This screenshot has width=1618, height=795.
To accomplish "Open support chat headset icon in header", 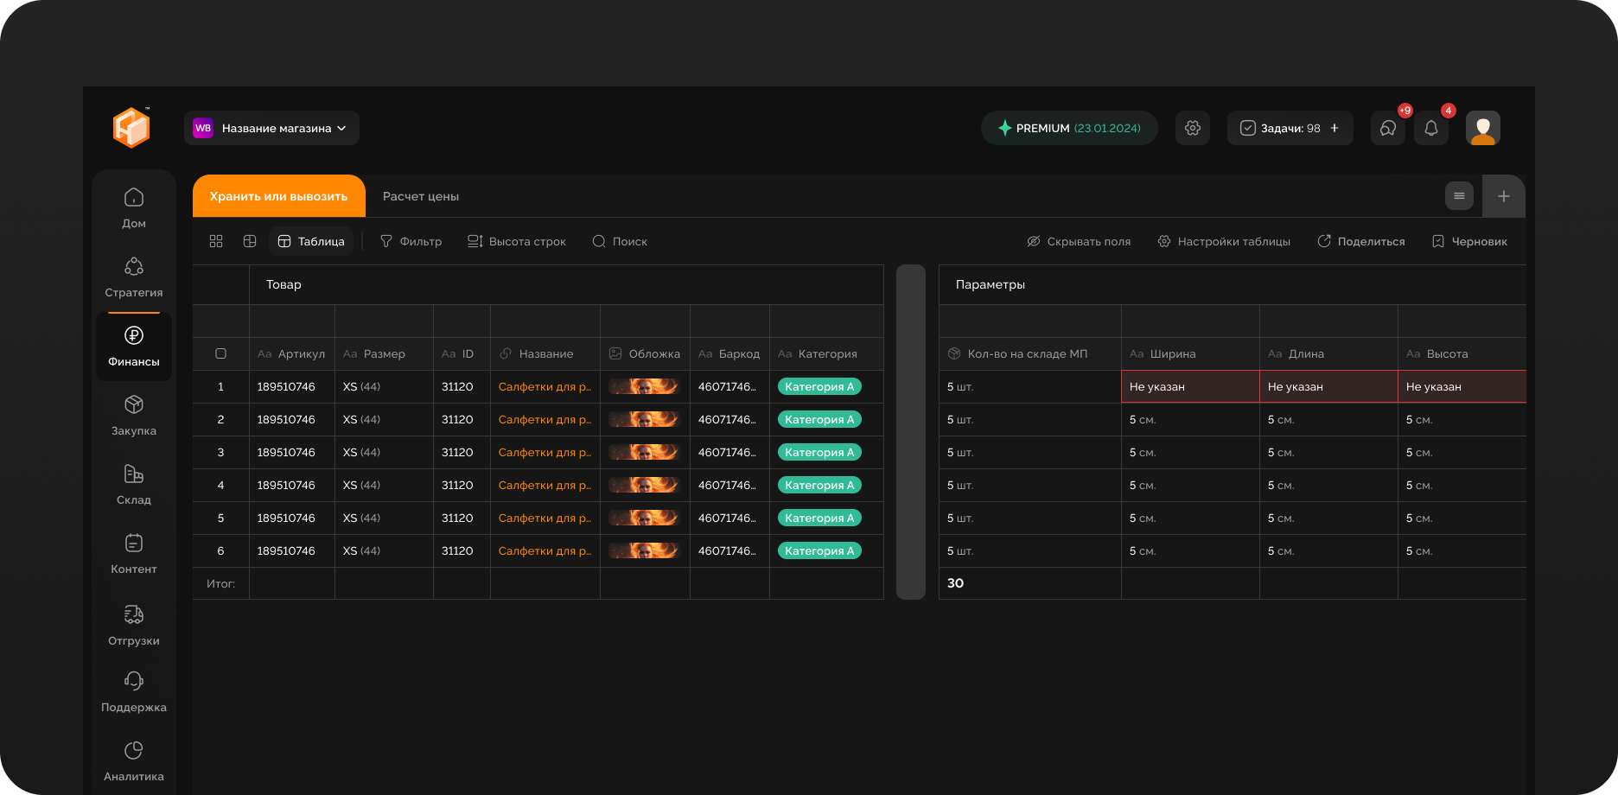I will coord(1388,128).
